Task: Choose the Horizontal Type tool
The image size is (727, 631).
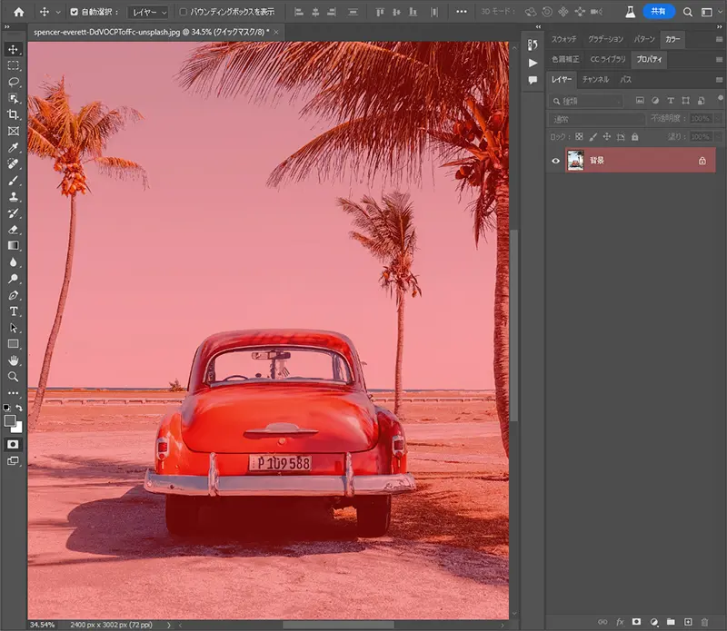Action: pos(14,311)
